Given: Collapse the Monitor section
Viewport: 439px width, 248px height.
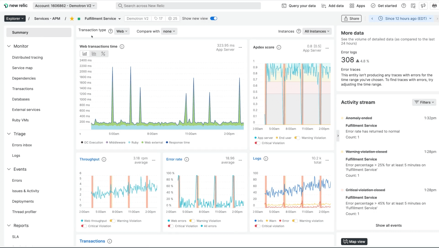Looking at the screenshot, I should pos(9,46).
